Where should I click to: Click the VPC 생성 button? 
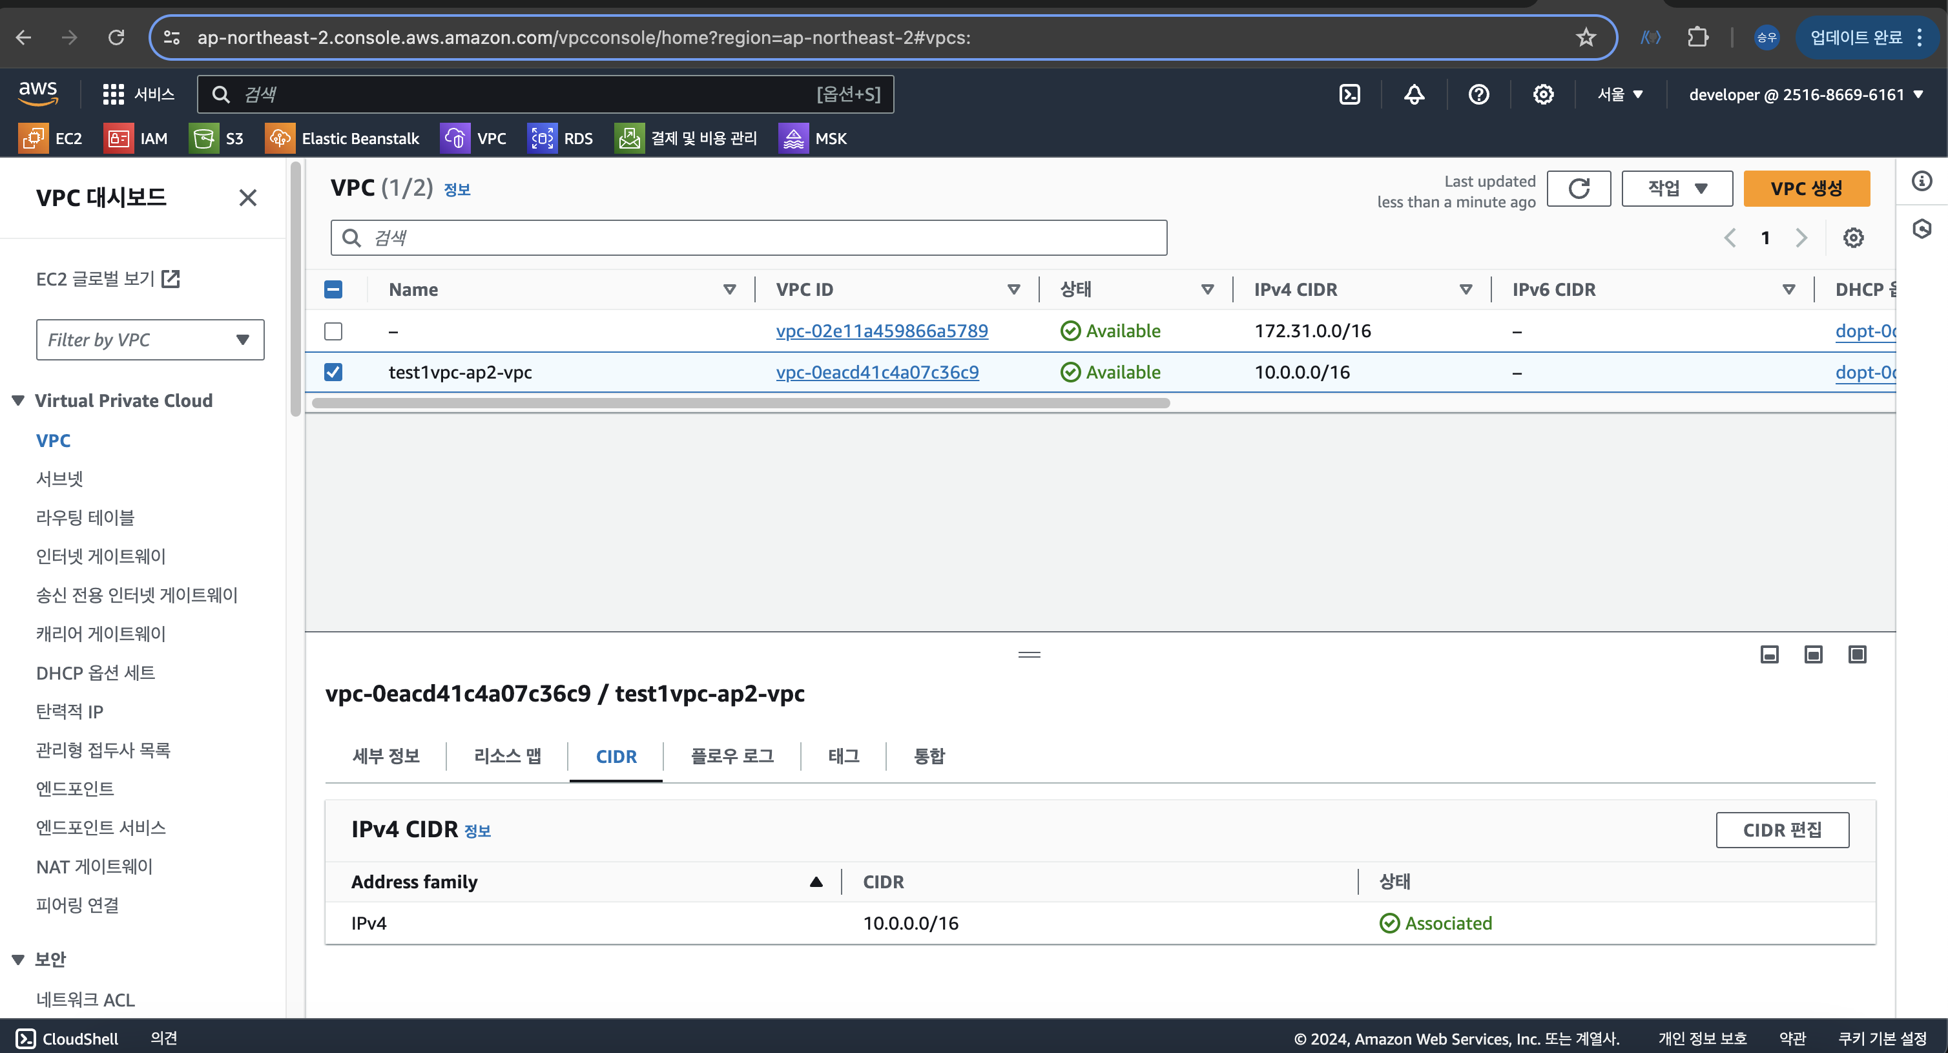click(1806, 189)
